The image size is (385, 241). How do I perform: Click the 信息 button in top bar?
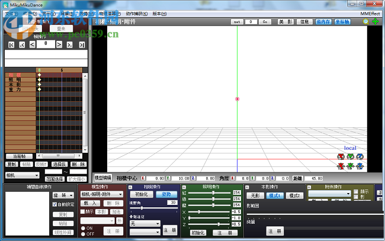pos(304,22)
